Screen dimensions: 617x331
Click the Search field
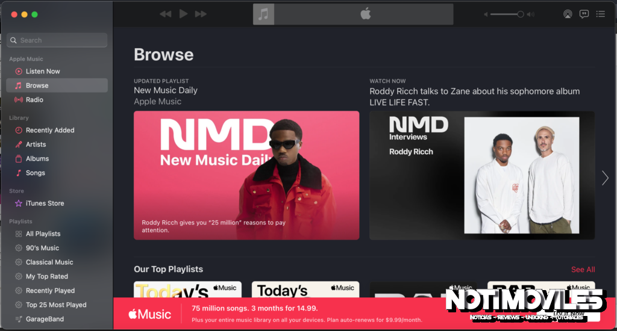click(x=57, y=40)
